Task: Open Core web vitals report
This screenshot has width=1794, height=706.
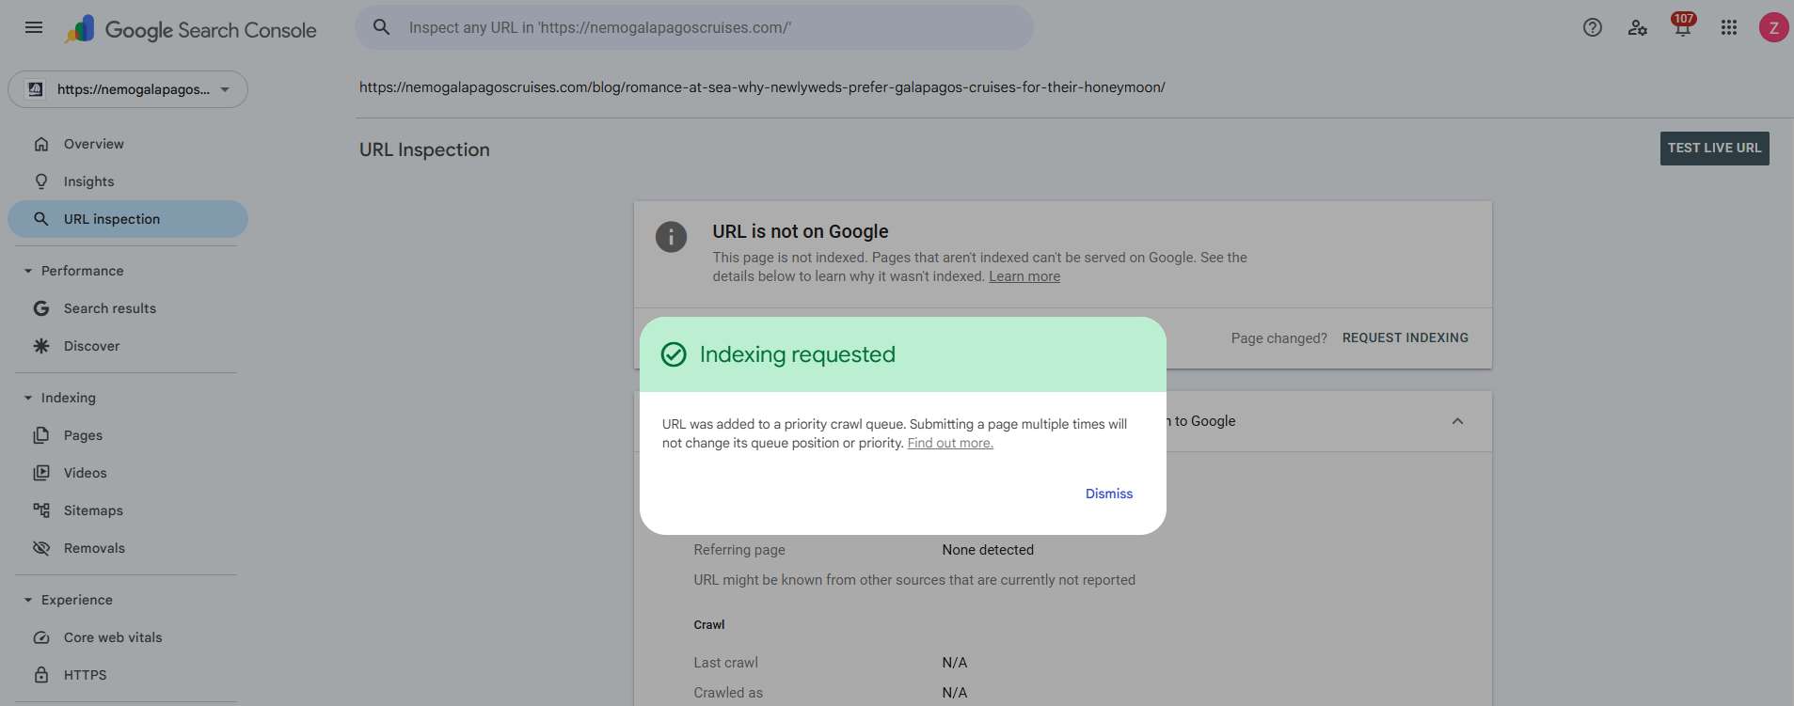Action: 112,637
